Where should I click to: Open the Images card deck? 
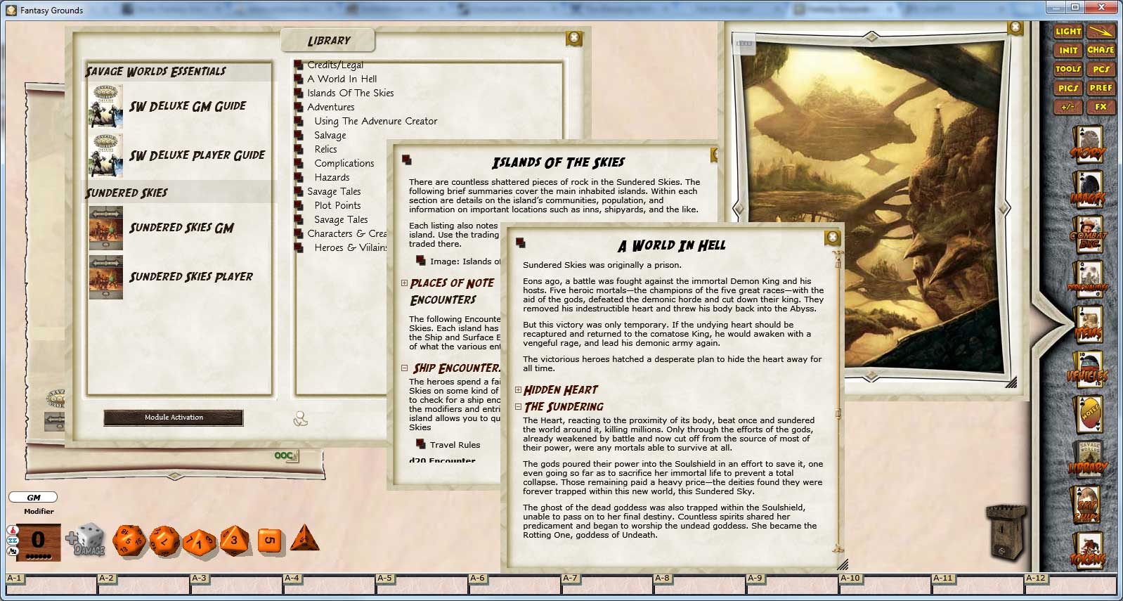coord(1087,190)
